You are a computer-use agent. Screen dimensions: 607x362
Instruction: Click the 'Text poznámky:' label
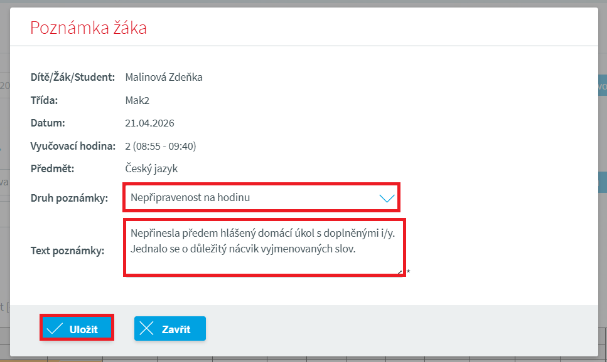pyautogui.click(x=67, y=251)
